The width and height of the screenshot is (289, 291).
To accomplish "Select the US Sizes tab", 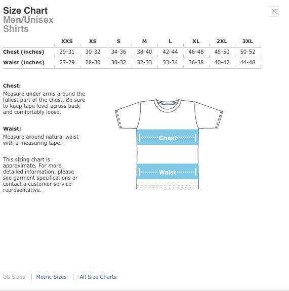I will click(14, 277).
